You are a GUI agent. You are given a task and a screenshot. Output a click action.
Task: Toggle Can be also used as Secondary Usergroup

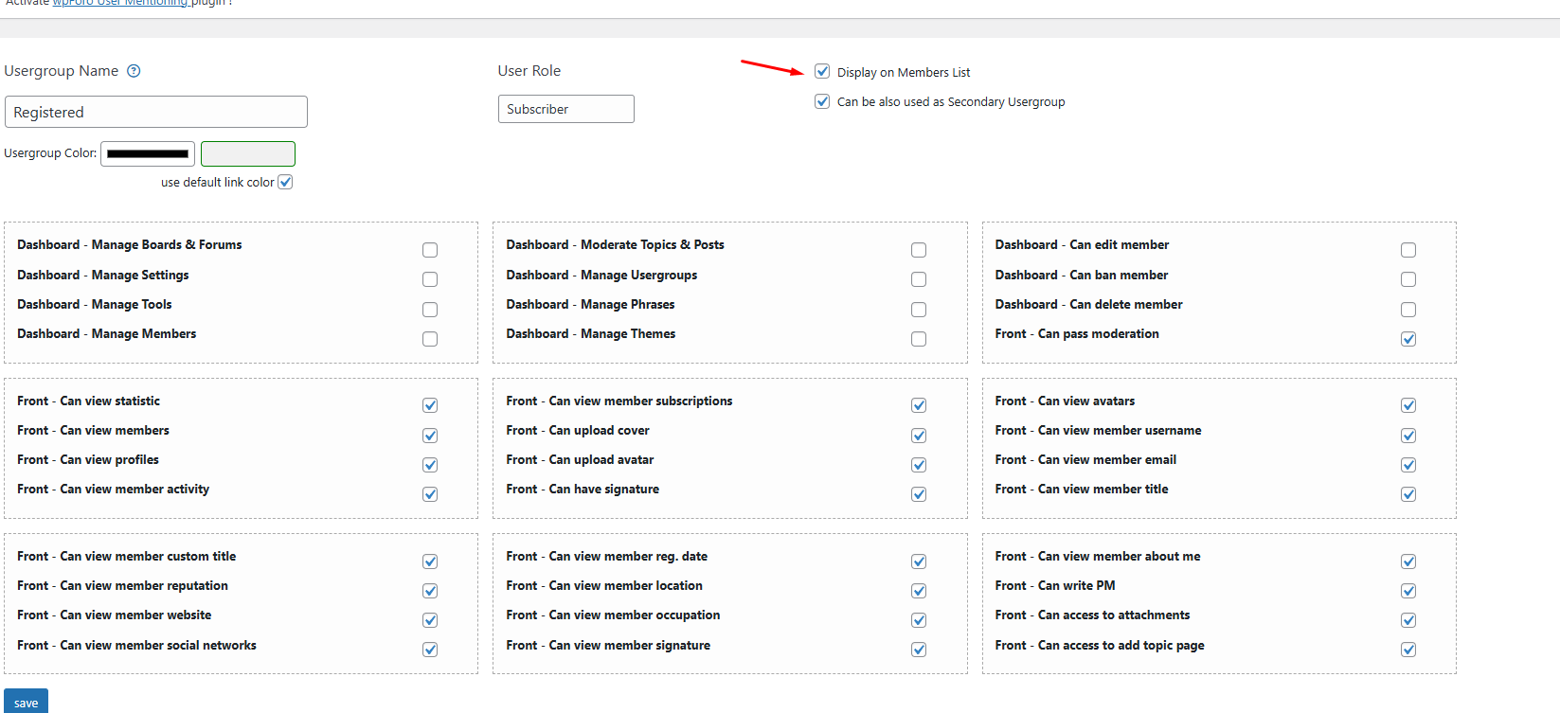(x=822, y=101)
